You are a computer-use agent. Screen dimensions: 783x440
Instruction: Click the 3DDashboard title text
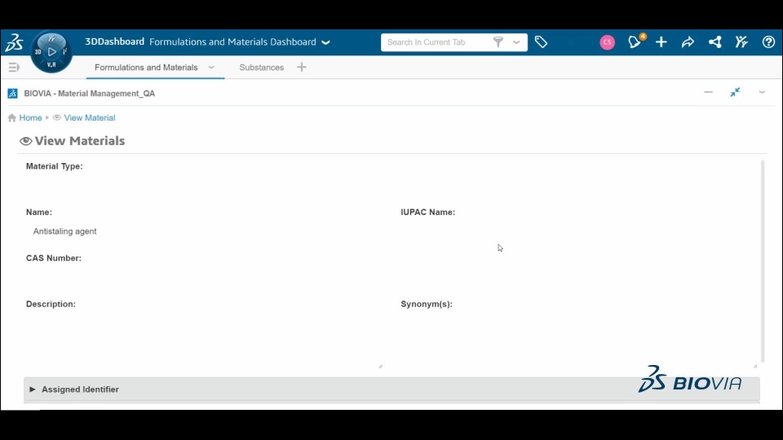(114, 42)
